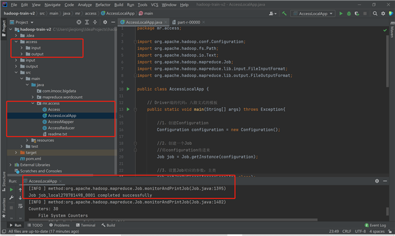Jump up the stack trace with the up arrow
Screen dimensions: 395x236
[20, 190]
